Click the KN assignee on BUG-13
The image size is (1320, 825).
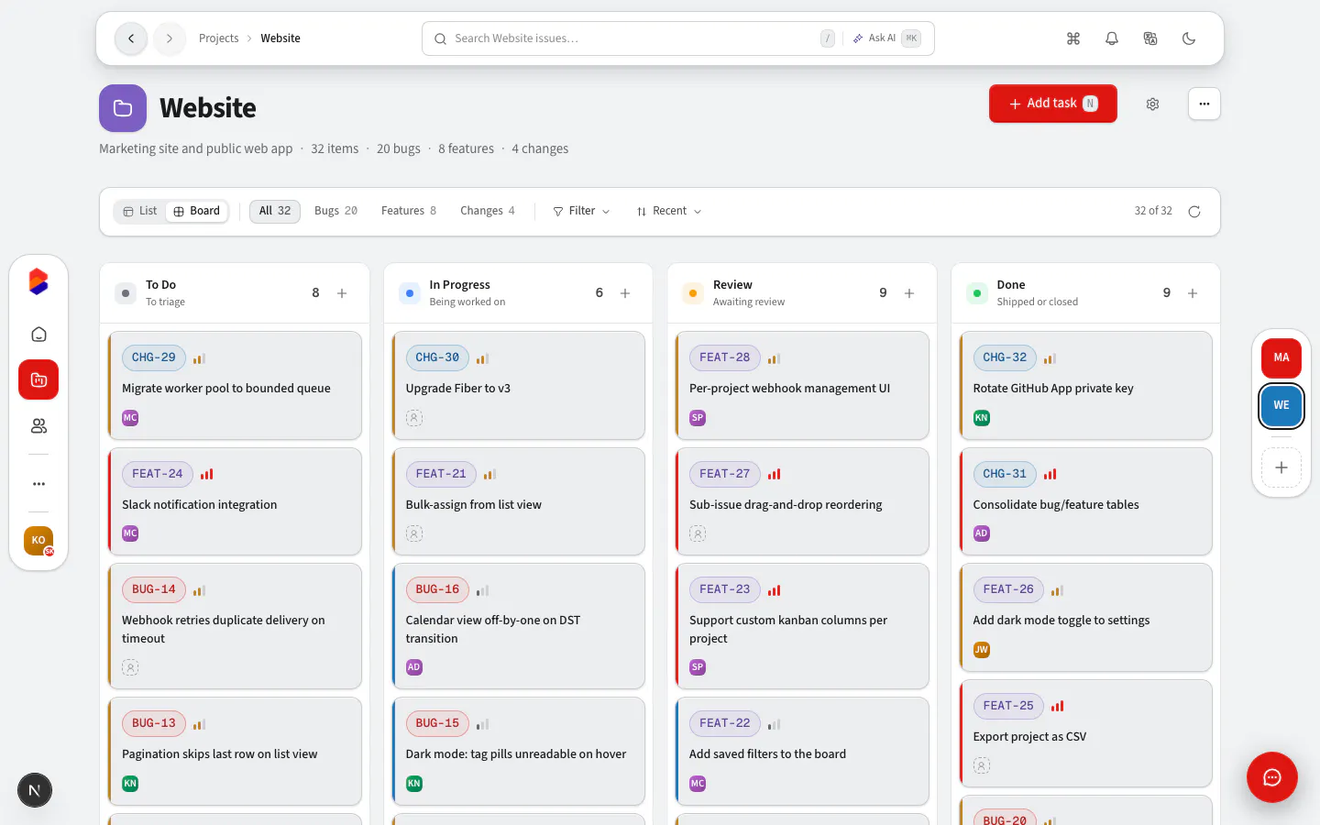coord(130,784)
